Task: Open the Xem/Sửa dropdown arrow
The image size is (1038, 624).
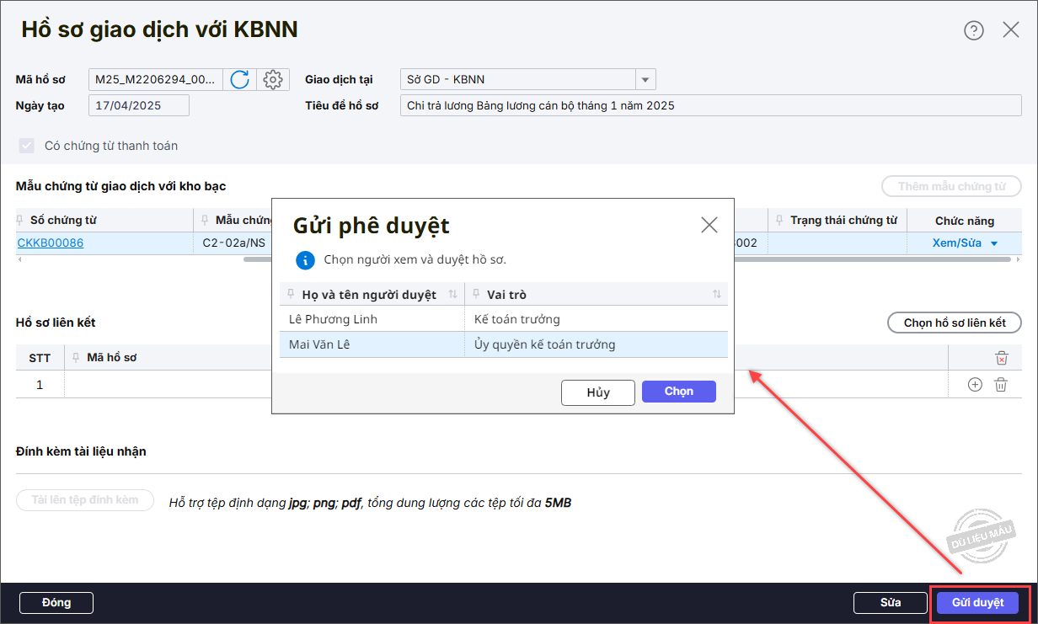Action: pos(994,243)
